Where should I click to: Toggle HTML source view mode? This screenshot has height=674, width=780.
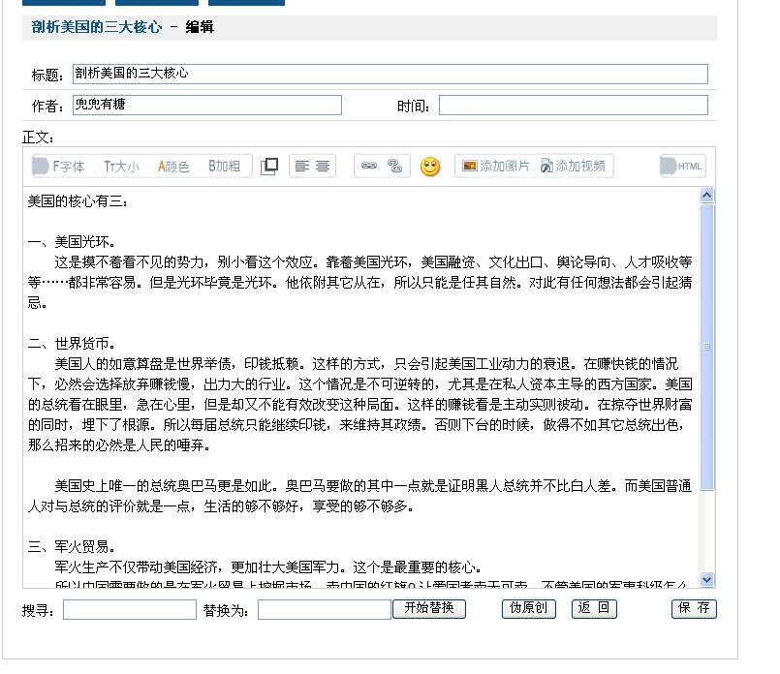pos(683,166)
